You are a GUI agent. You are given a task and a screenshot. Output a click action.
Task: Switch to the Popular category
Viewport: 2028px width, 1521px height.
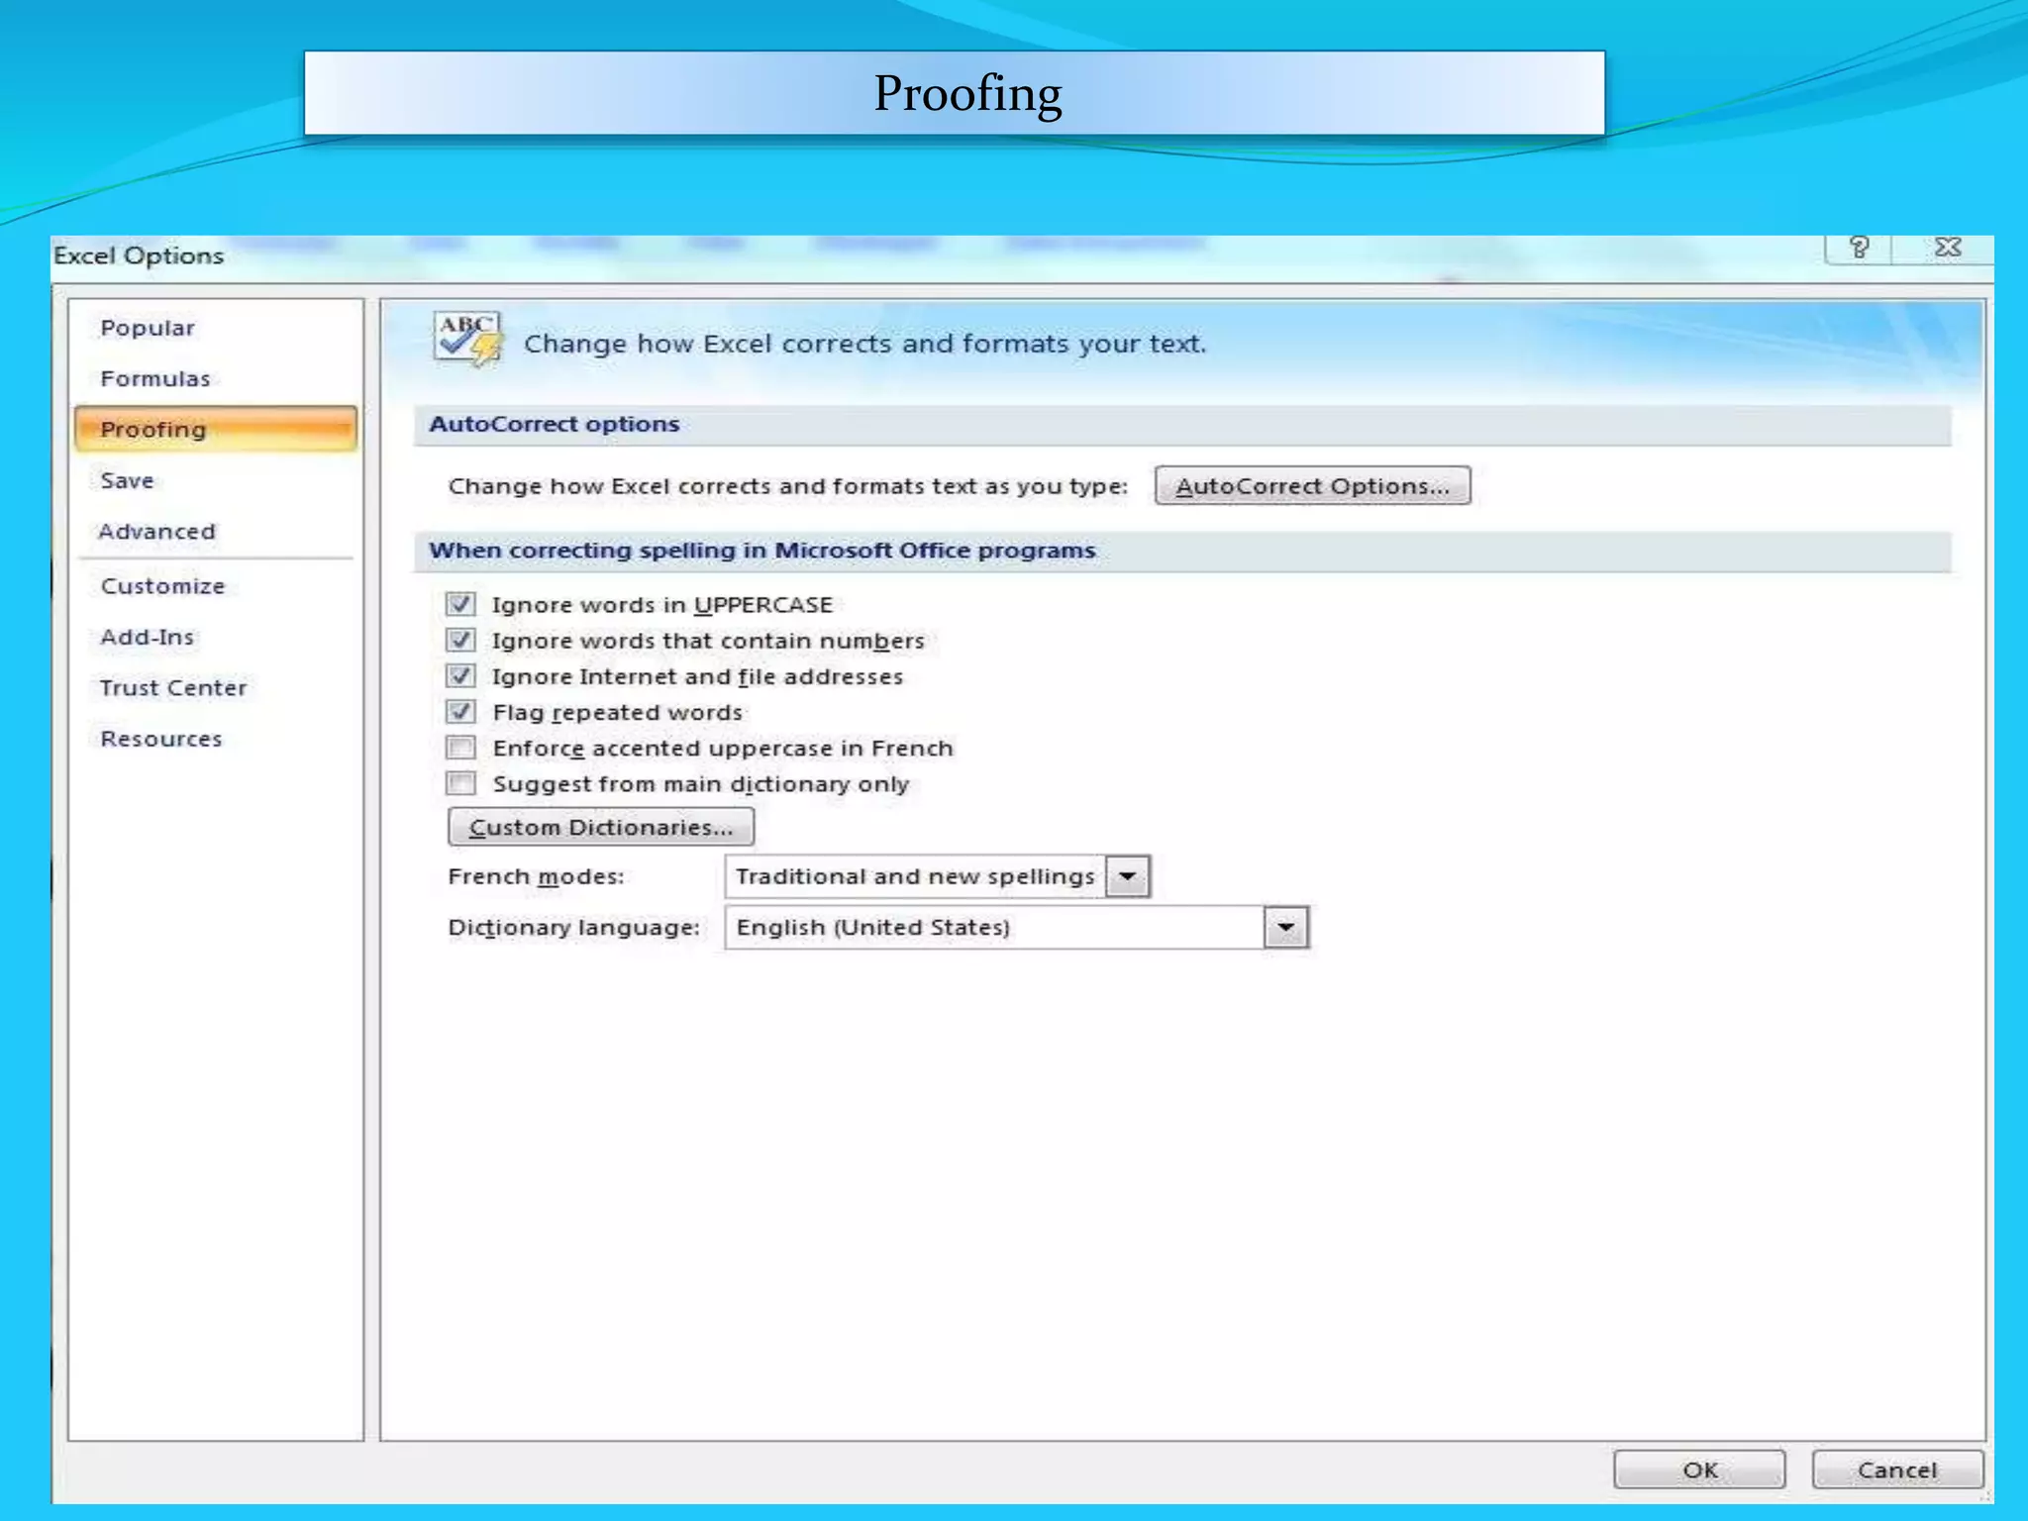[x=148, y=328]
